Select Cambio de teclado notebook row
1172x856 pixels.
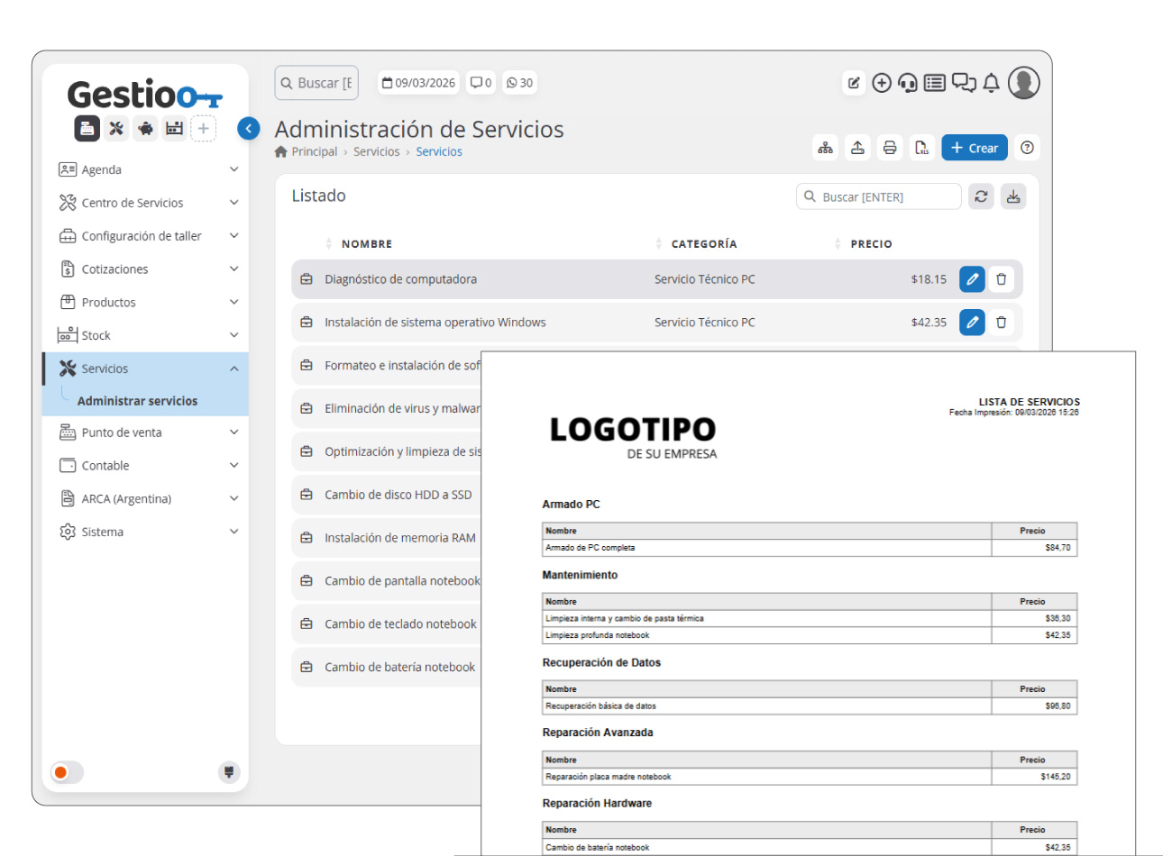pos(387,624)
